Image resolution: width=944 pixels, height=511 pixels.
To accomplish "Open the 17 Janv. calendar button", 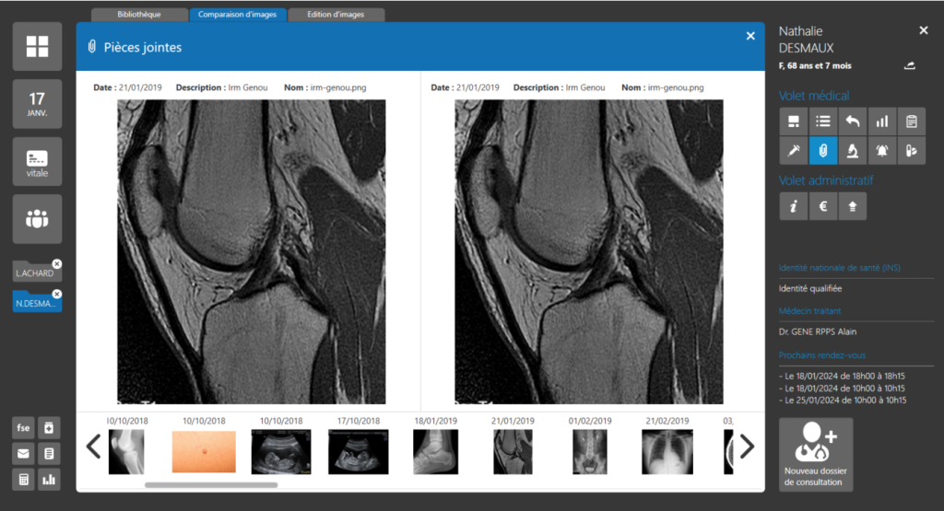I will 37,104.
